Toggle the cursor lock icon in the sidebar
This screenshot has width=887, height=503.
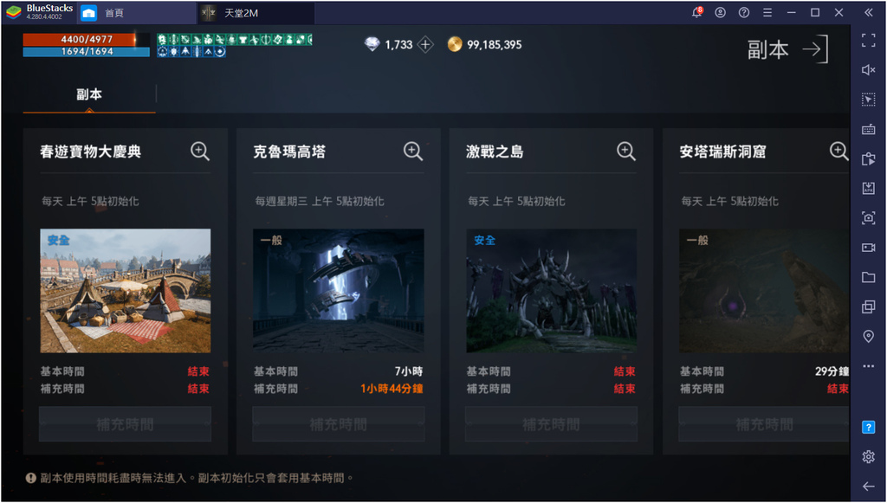tap(868, 100)
